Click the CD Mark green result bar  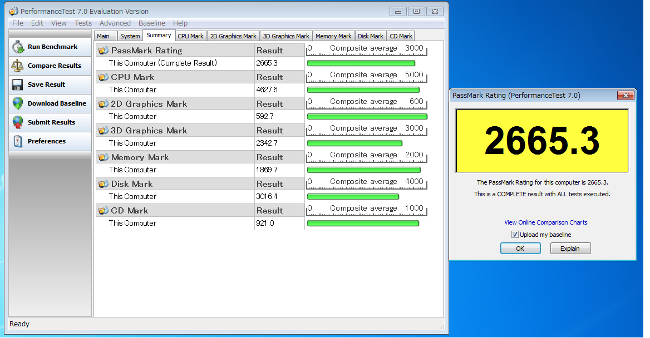pos(363,223)
